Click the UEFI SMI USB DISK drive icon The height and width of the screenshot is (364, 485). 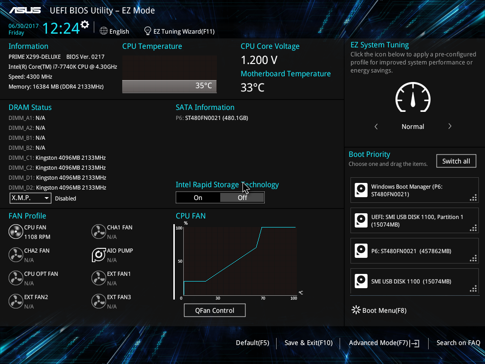(361, 220)
